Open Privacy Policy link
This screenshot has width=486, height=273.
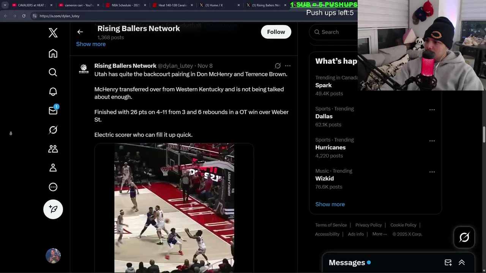[369, 225]
